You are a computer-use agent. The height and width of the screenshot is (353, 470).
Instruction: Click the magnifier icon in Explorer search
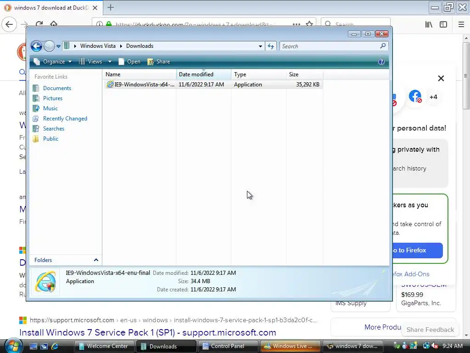[x=383, y=46]
